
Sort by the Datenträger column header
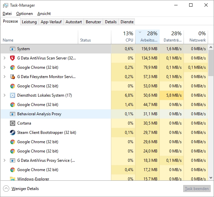(x=172, y=37)
